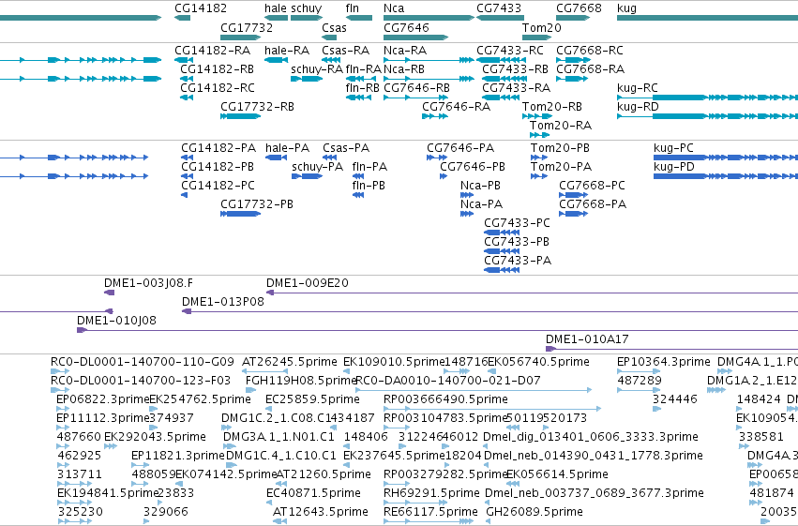
Task: Click protein label CG14182-PC
Action: click(x=218, y=186)
